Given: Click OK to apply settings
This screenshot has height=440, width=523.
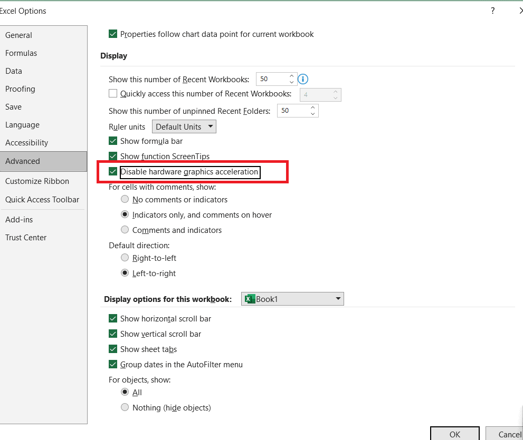Looking at the screenshot, I should pos(454,434).
